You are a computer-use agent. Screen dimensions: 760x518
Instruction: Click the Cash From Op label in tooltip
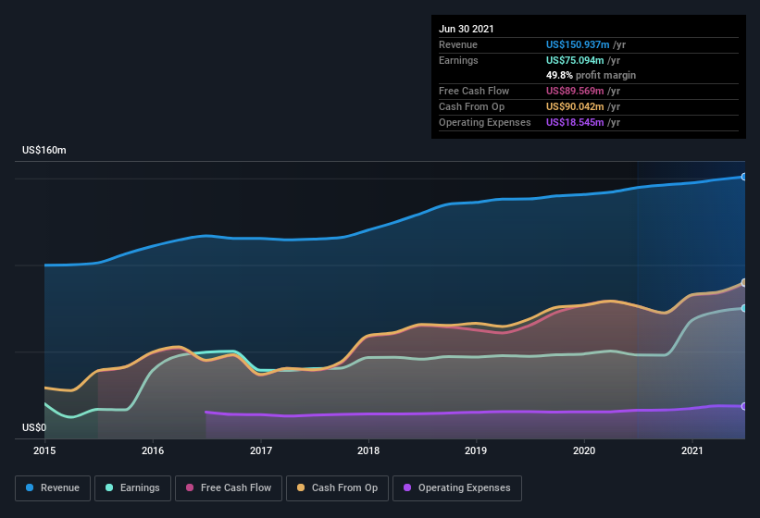(471, 106)
